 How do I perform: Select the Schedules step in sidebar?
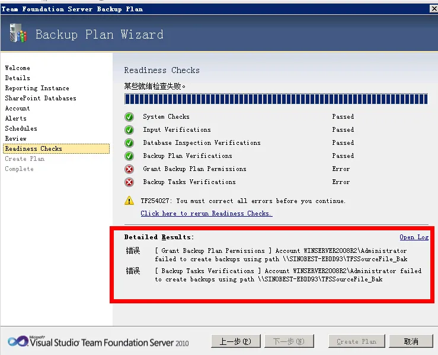(21, 128)
